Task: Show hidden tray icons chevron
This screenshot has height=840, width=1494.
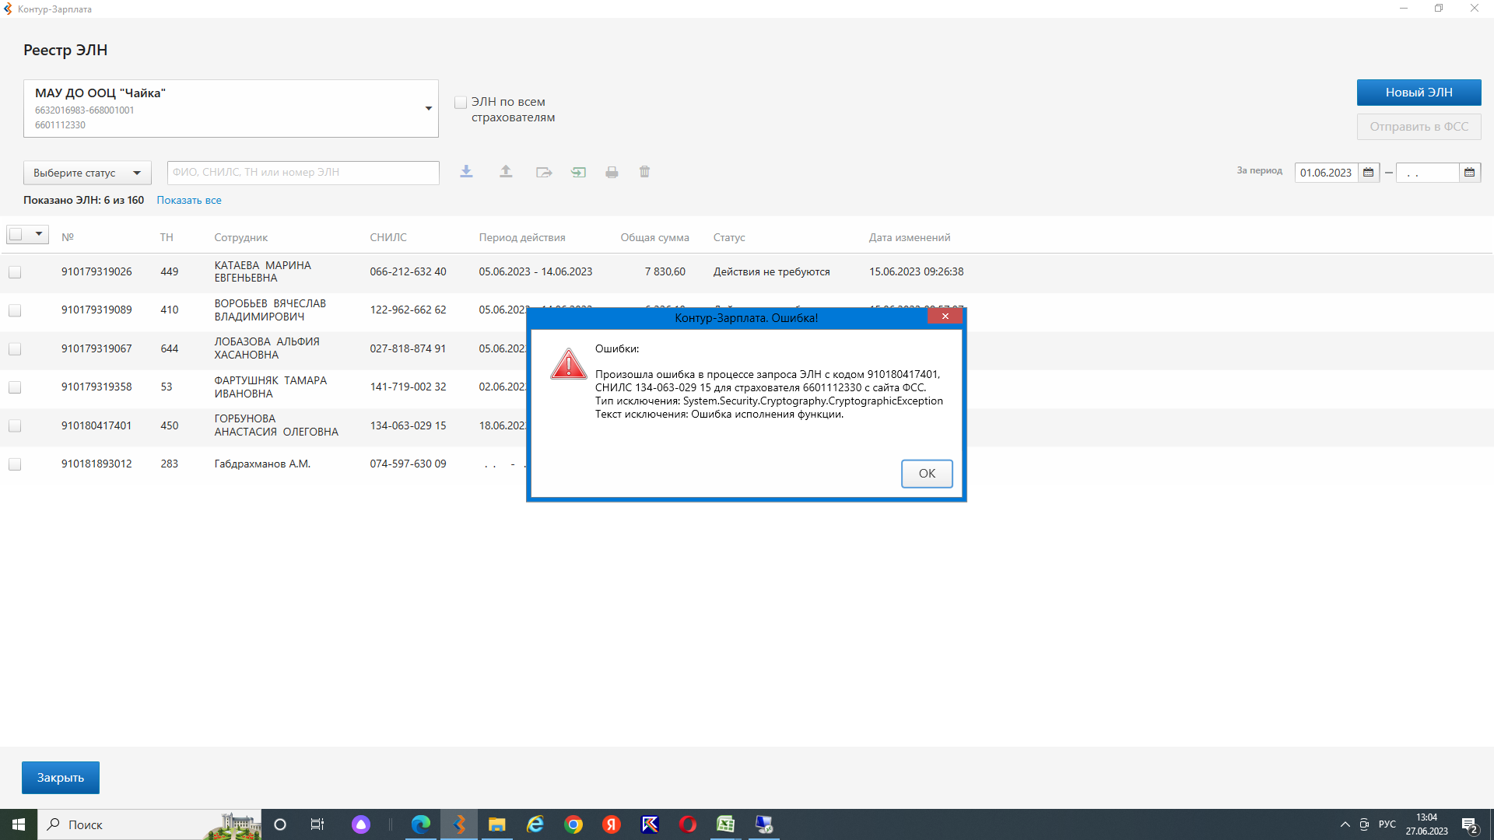Action: [x=1345, y=824]
